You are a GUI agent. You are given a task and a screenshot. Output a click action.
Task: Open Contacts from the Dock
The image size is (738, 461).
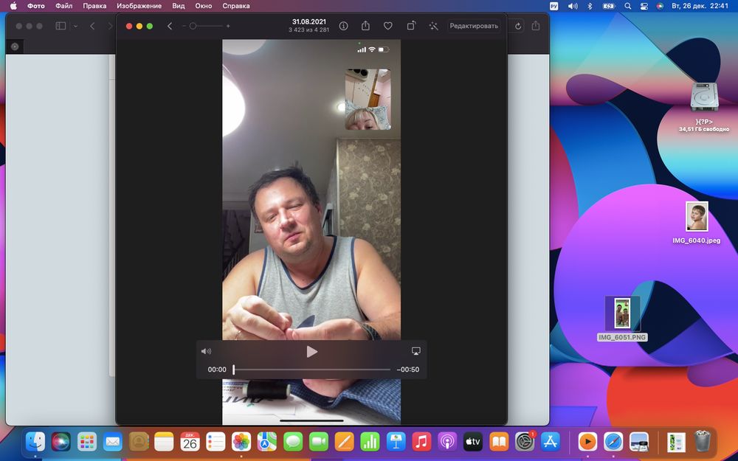click(x=139, y=442)
